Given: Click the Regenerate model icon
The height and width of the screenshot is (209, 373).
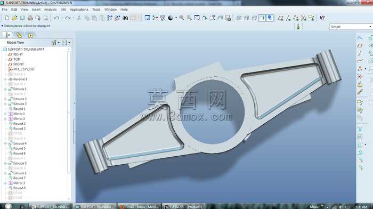Looking at the screenshot, I should pos(110,18).
